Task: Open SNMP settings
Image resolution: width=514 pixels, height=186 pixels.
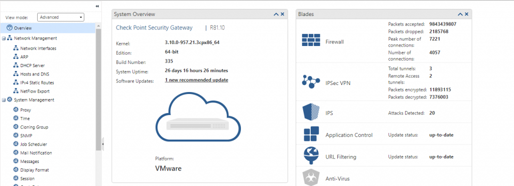Action: click(26, 135)
